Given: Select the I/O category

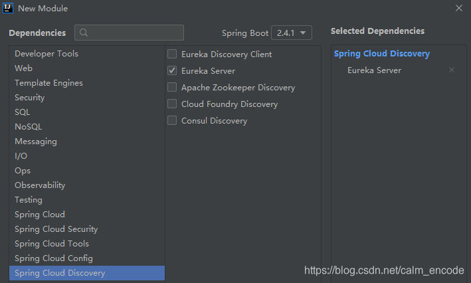Looking at the screenshot, I should click(x=87, y=156).
